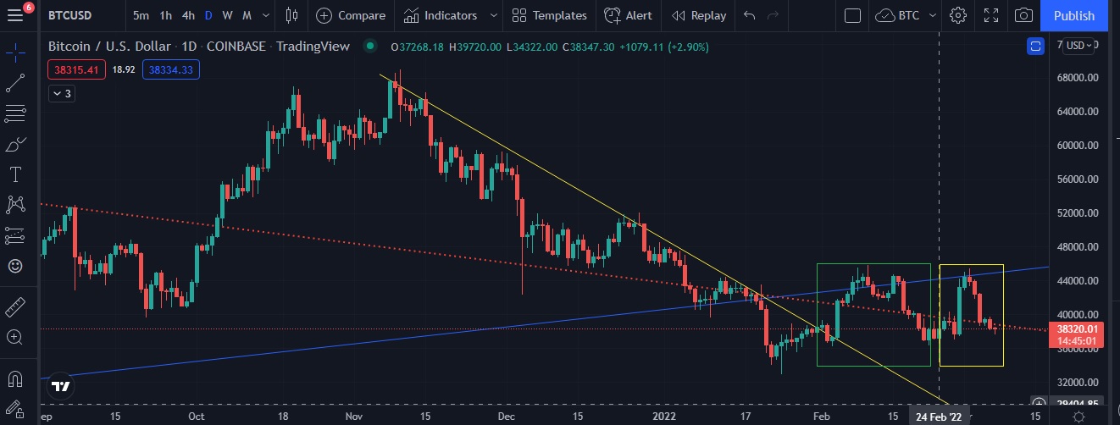Enter fullscreen mode
Viewport: 1120px width, 425px height.
(x=991, y=15)
